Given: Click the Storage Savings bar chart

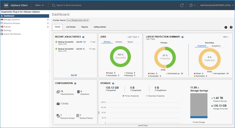Looking at the screenshot, I should 199,106.
